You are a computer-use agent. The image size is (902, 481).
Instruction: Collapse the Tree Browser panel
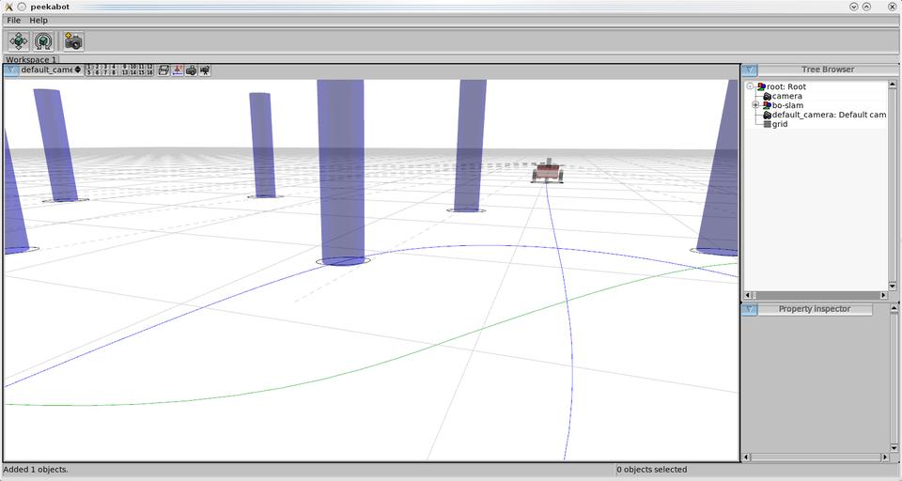[749, 70]
